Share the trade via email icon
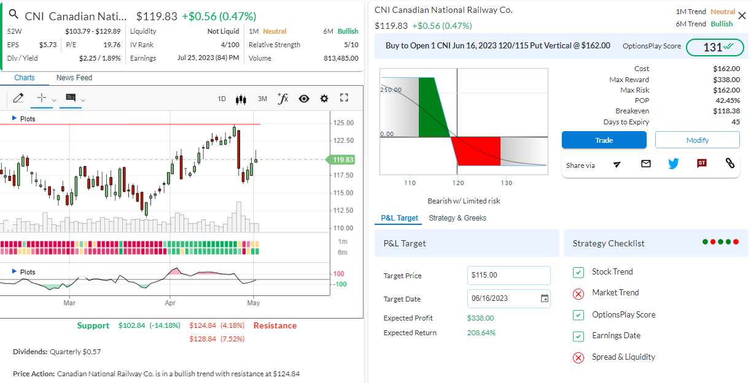 pyautogui.click(x=645, y=164)
